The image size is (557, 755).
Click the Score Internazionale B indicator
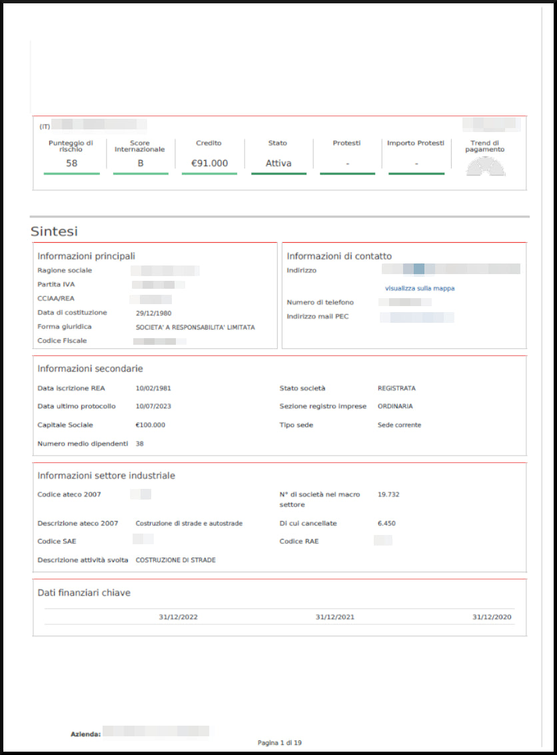pyautogui.click(x=140, y=153)
